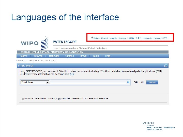Open the Browse menu
Image resolution: width=183 pixels, height=137 pixels.
tap(38, 56)
